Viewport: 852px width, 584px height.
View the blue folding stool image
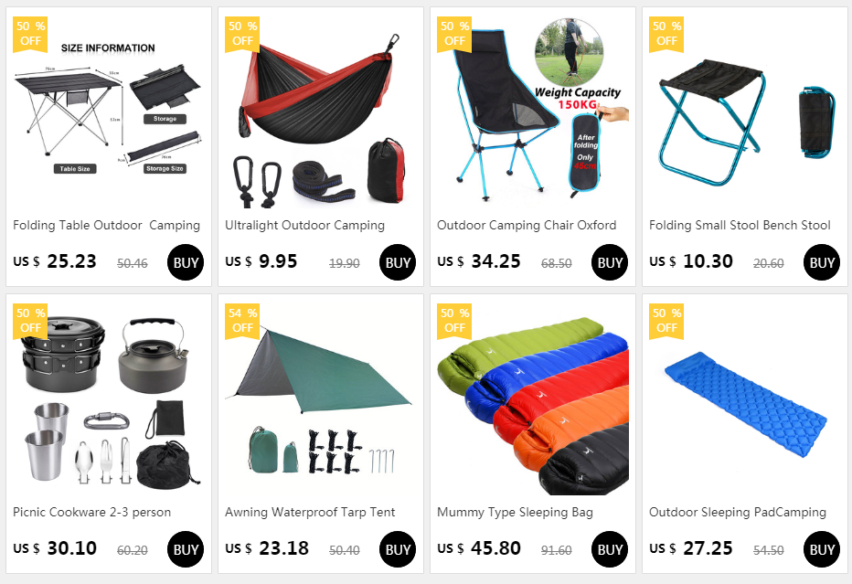click(744, 112)
